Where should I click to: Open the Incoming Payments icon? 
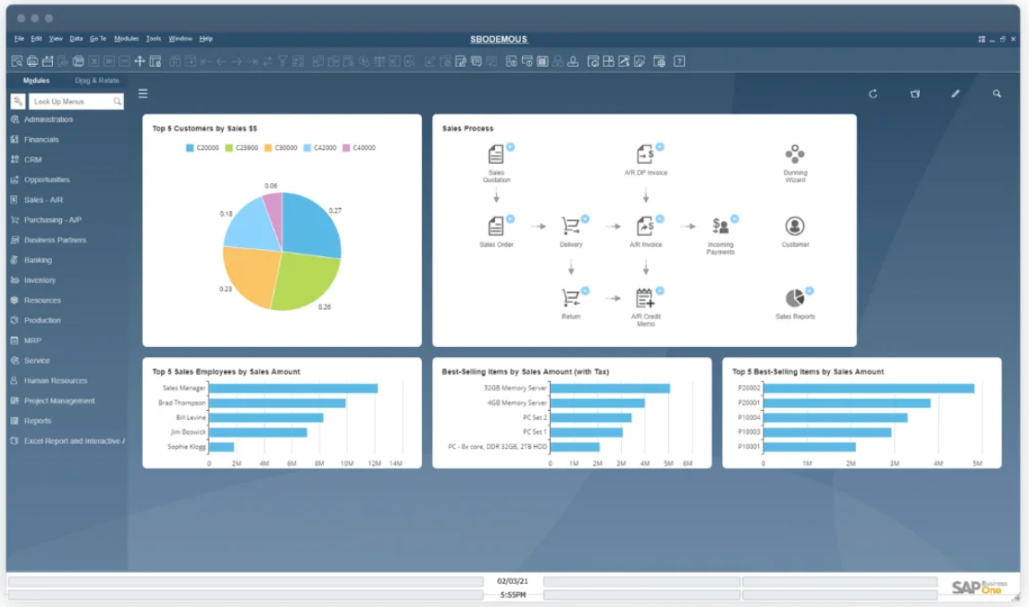720,226
